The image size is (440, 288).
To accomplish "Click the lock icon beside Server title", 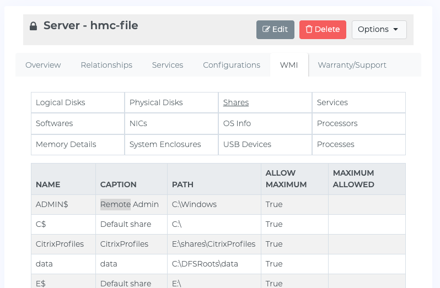I will (x=34, y=26).
